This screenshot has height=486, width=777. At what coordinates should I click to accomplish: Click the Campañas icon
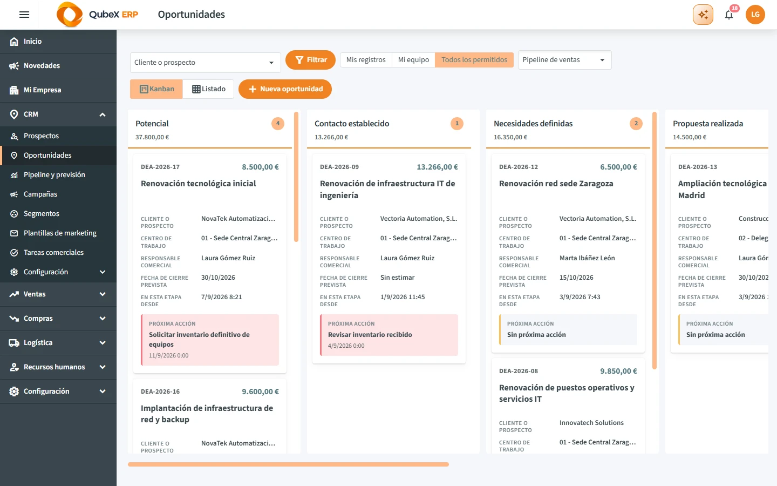click(x=14, y=194)
